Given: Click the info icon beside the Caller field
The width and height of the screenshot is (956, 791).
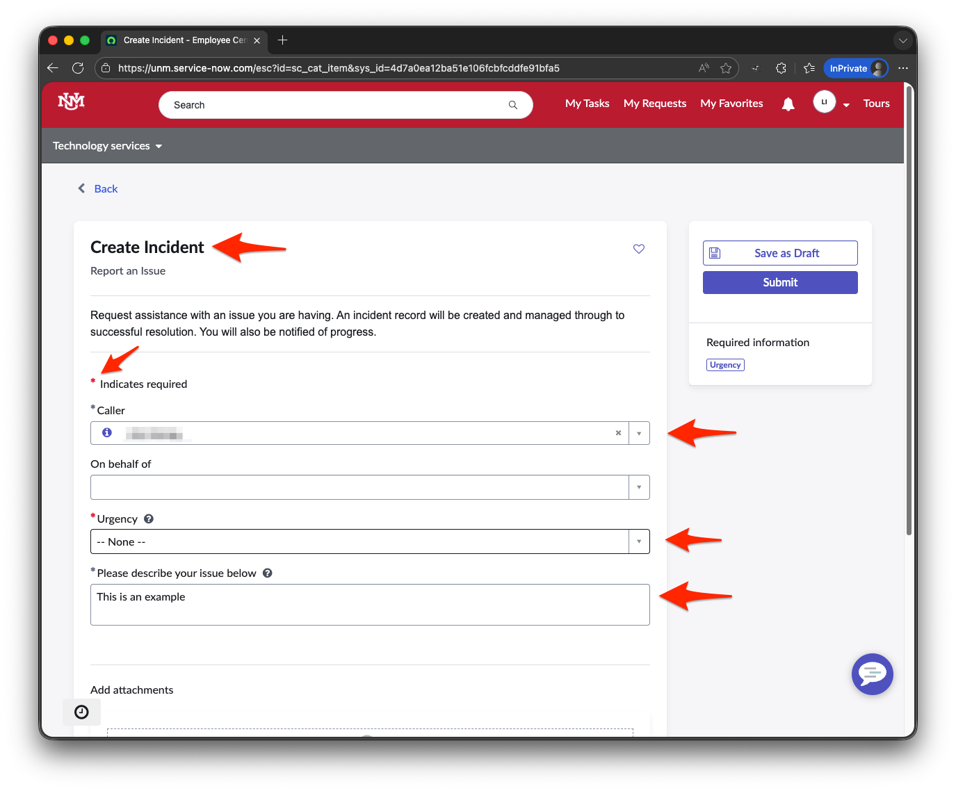Looking at the screenshot, I should click(x=106, y=432).
